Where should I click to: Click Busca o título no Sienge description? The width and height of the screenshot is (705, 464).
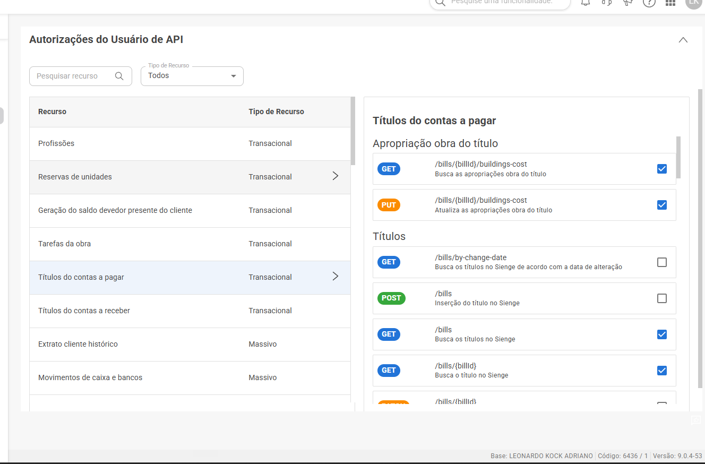point(471,375)
